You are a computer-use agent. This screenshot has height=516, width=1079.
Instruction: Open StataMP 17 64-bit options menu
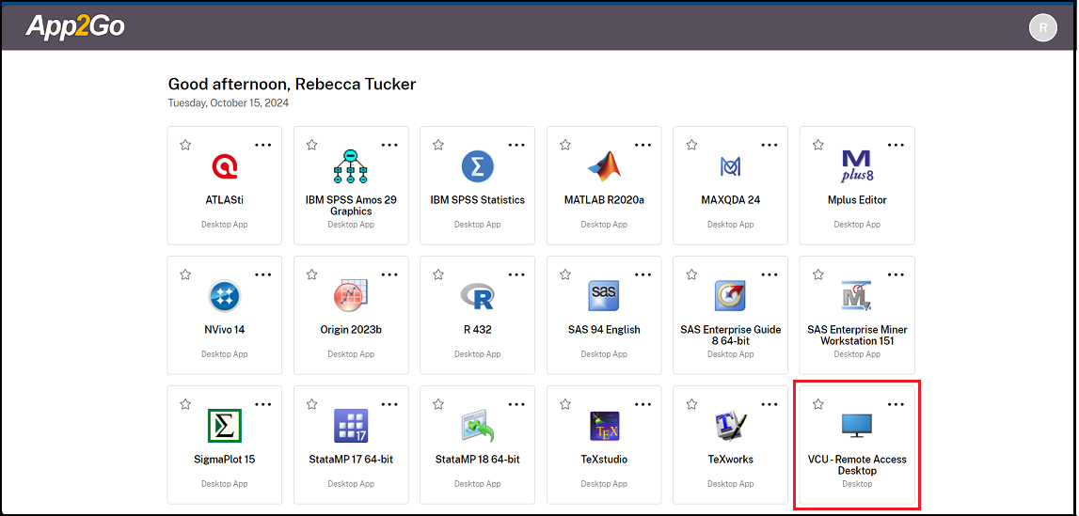(390, 405)
